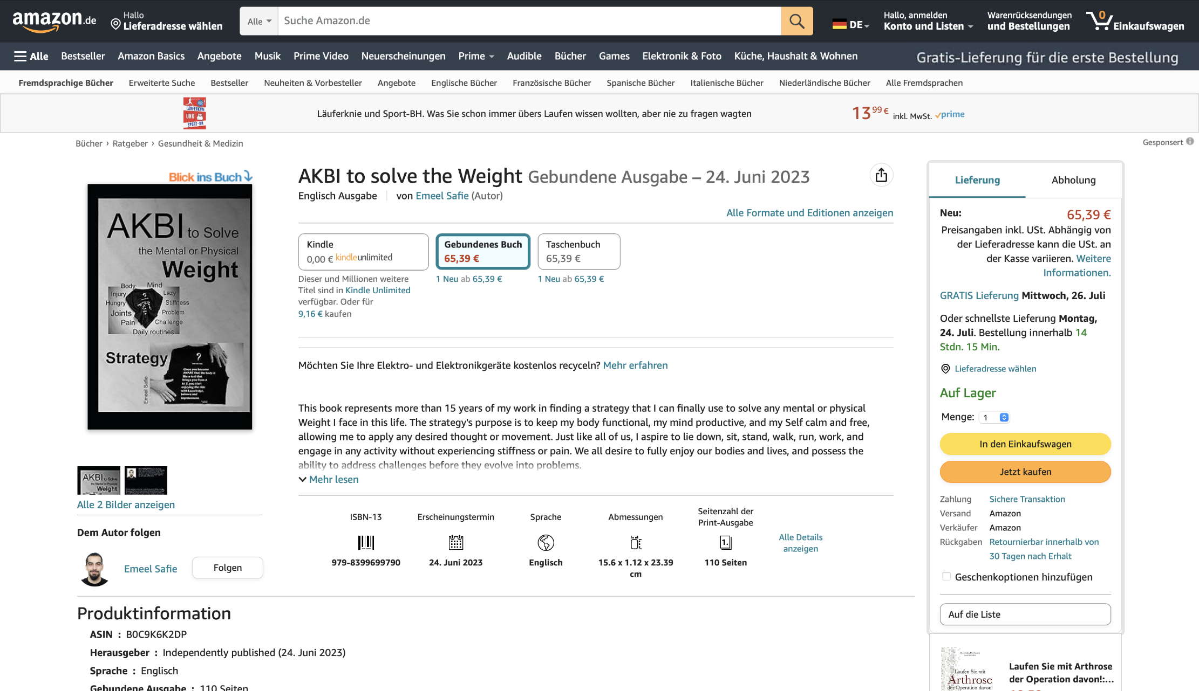This screenshot has width=1199, height=691.
Task: Expand the Prime navigation dropdown
Action: tap(476, 56)
